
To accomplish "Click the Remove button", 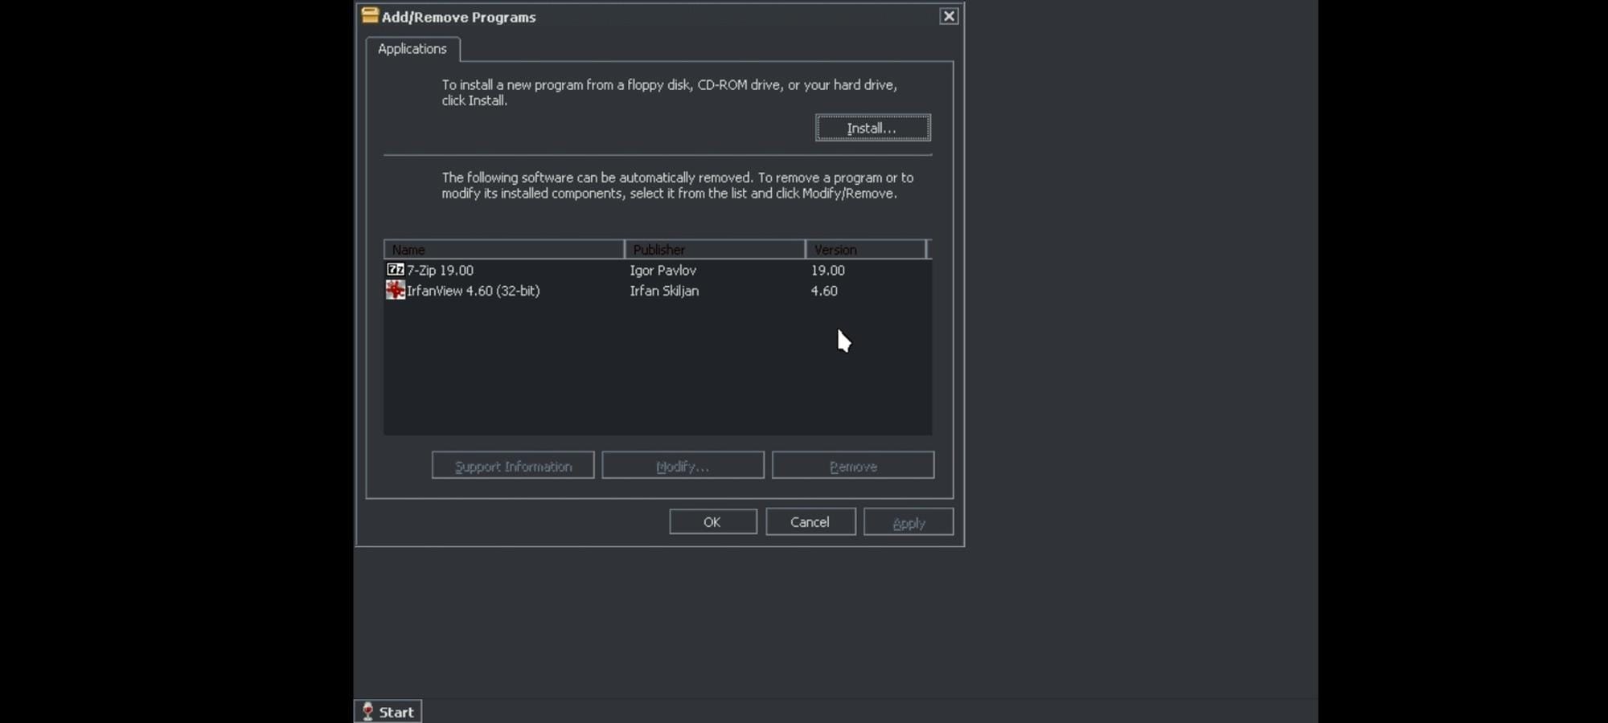I will point(853,466).
